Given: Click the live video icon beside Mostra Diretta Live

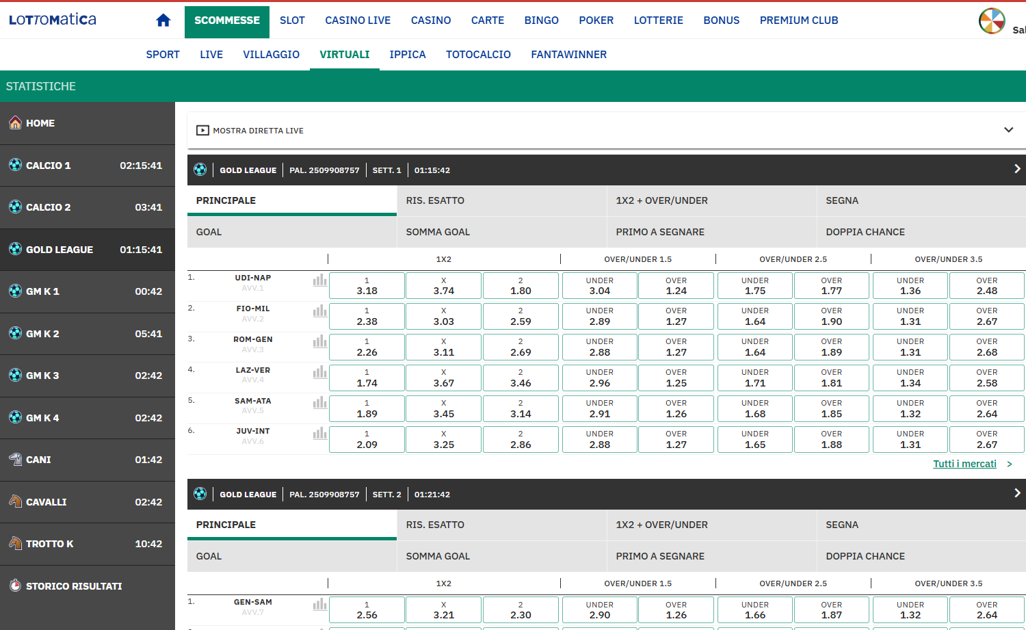Looking at the screenshot, I should [202, 131].
